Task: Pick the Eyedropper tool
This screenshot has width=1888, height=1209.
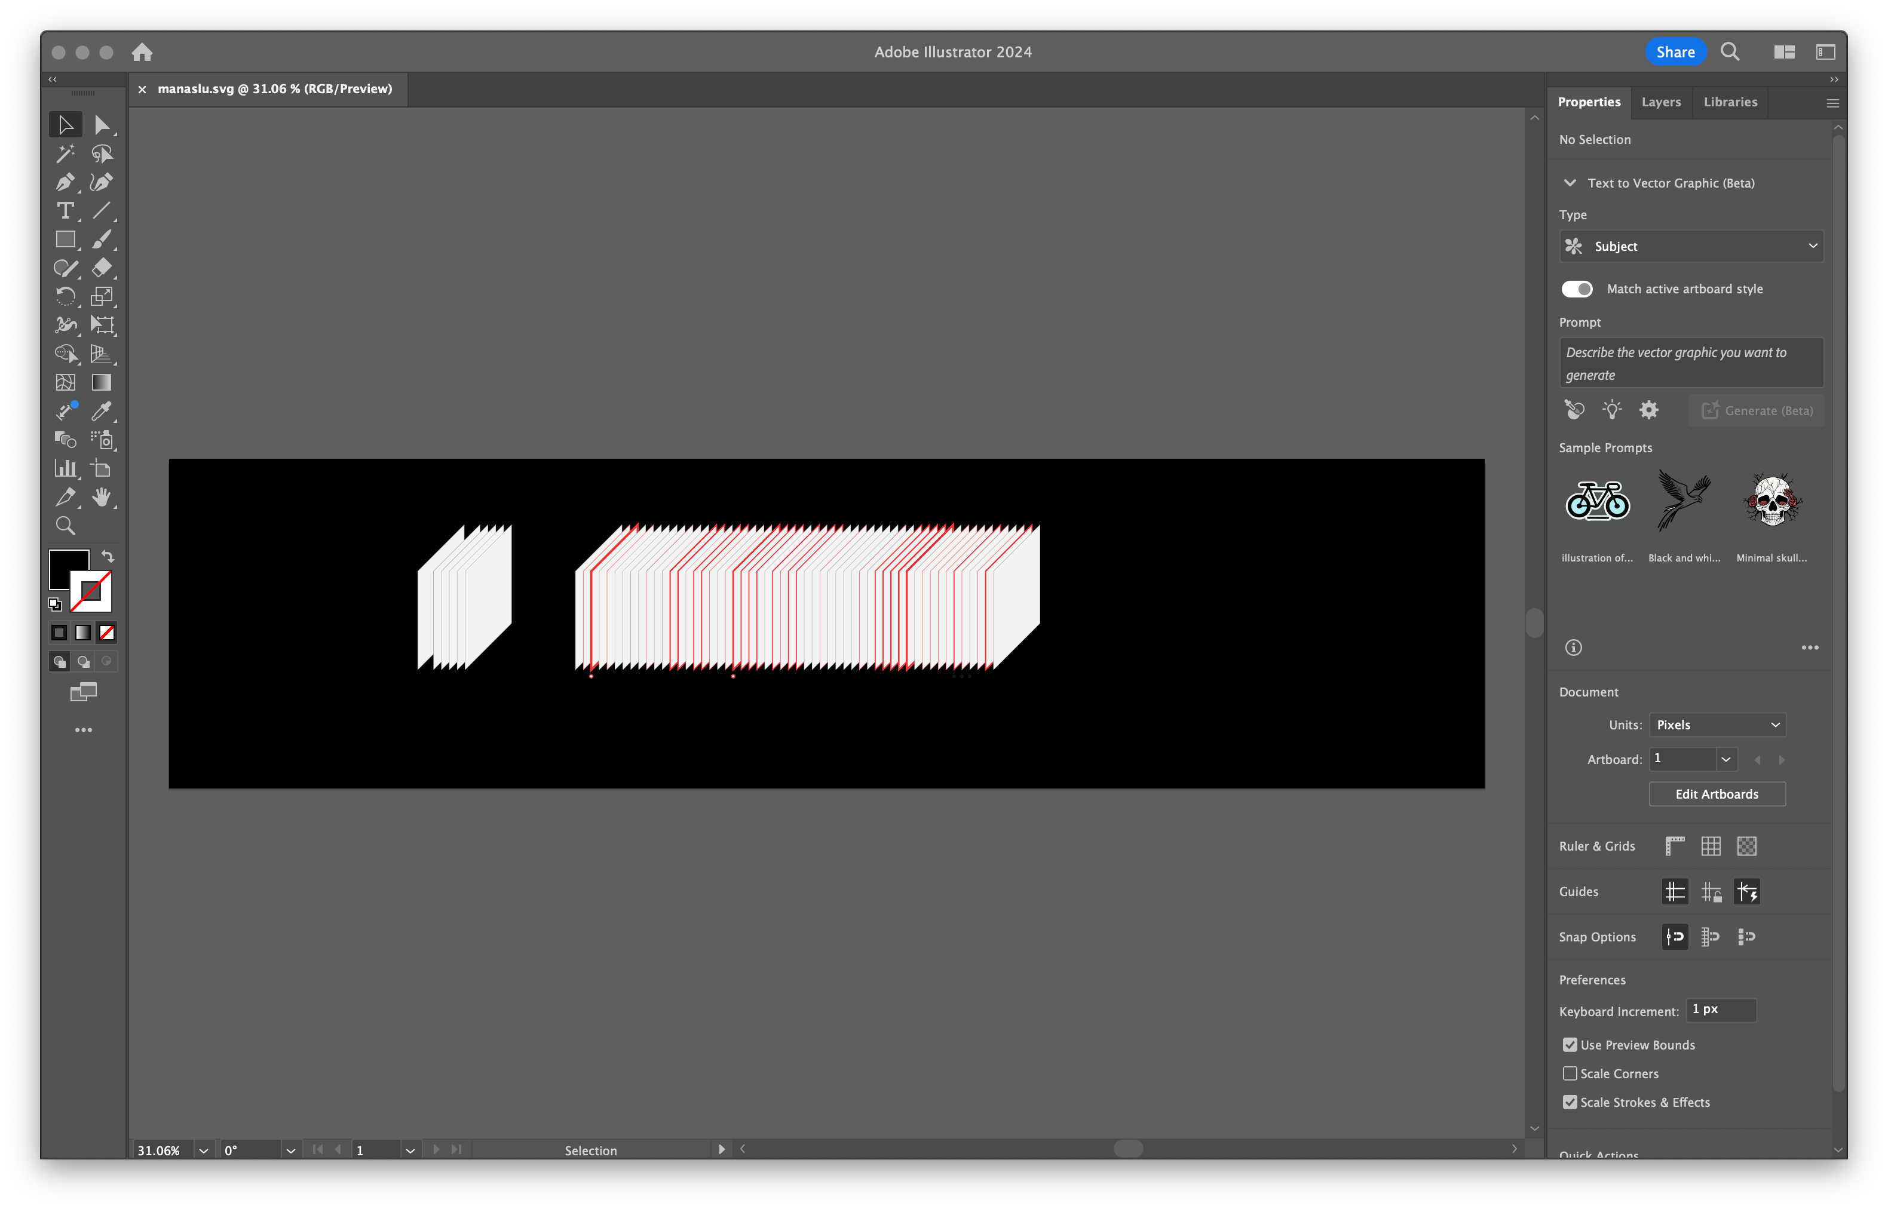Action: [x=101, y=410]
